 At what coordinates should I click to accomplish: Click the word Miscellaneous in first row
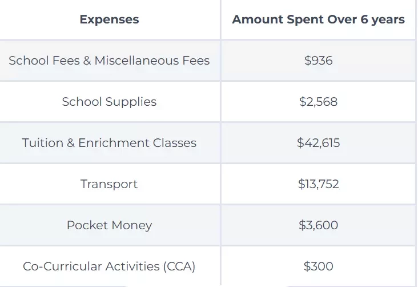(x=136, y=61)
